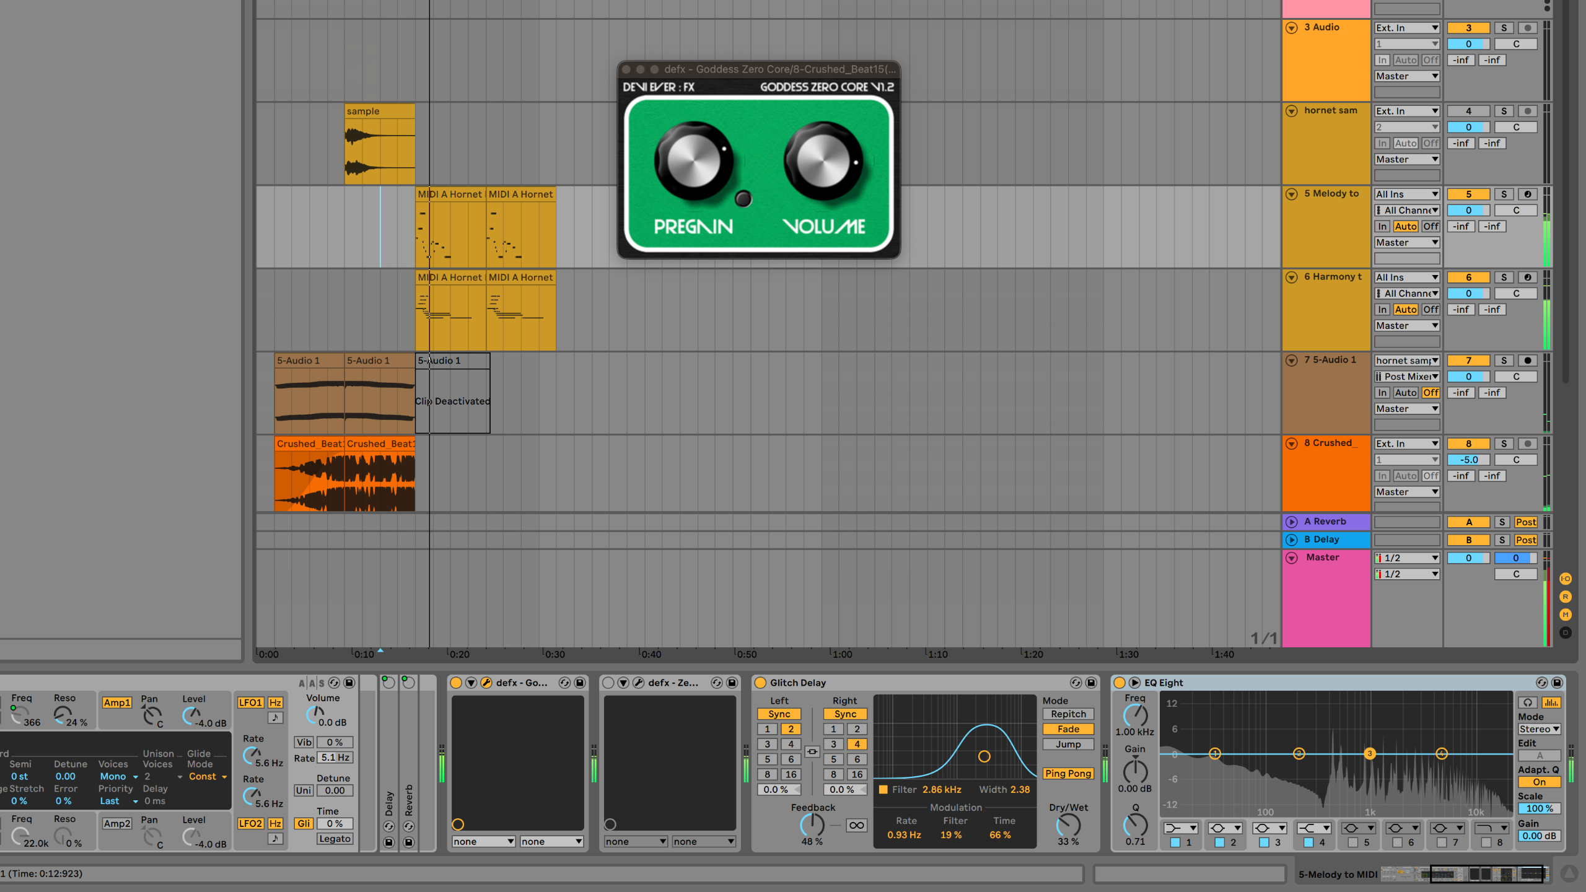
Task: Disable EQ Eight band 2 checkbox
Action: click(x=1219, y=842)
